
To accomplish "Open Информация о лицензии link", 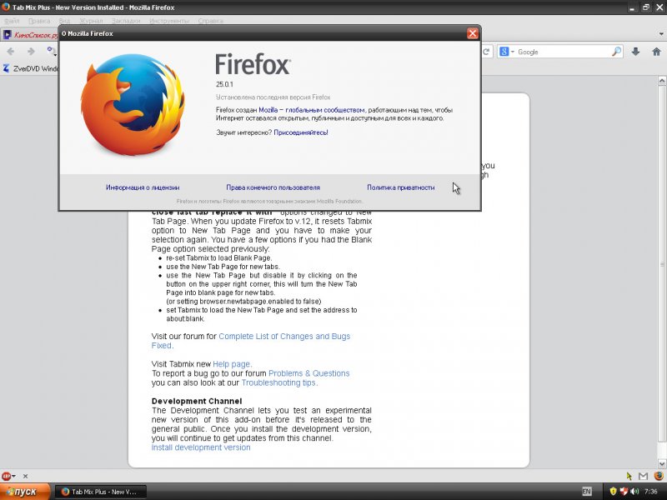I will point(143,187).
